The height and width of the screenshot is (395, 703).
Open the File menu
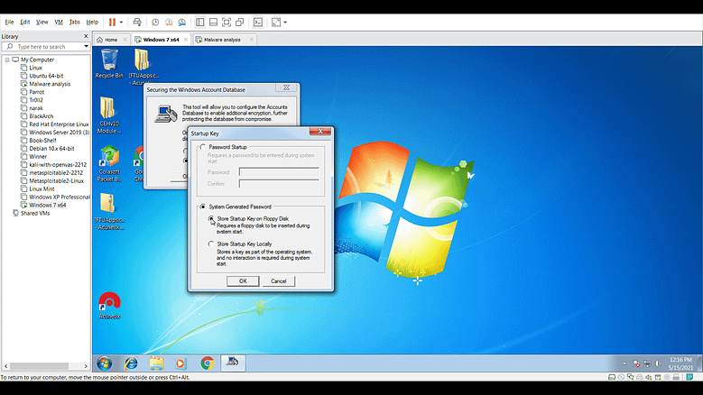click(9, 22)
